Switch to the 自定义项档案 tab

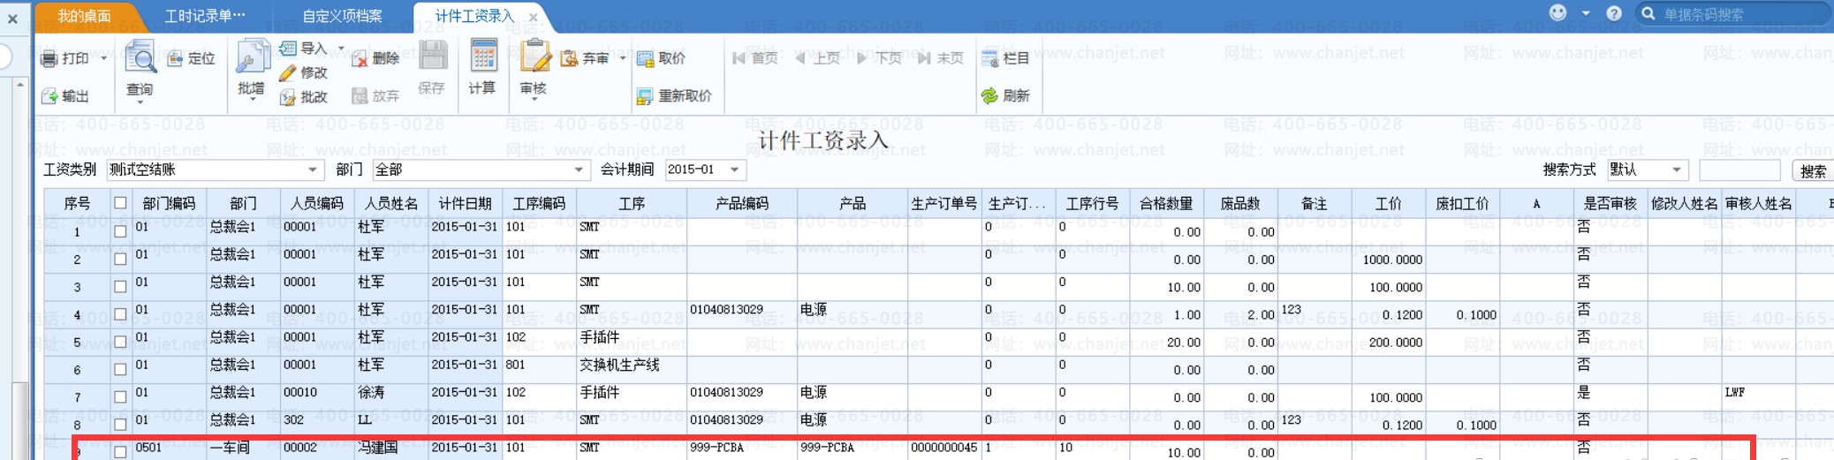[x=342, y=16]
